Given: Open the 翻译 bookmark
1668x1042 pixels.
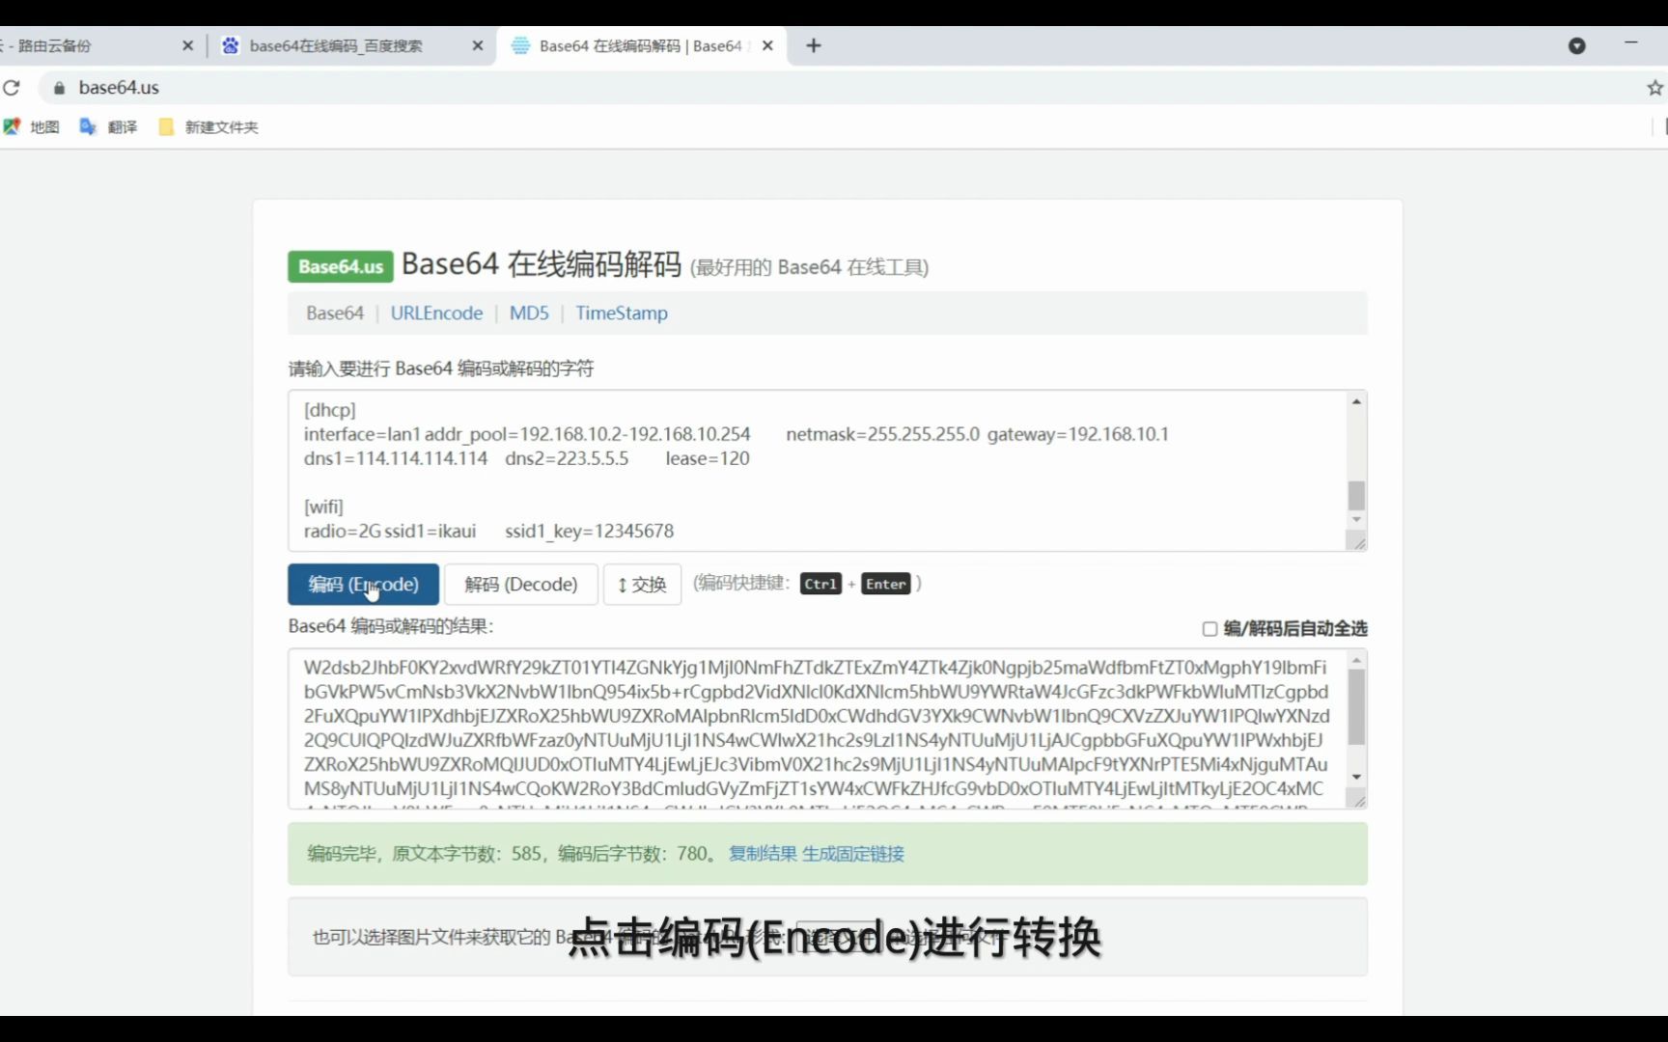Looking at the screenshot, I should 108,126.
